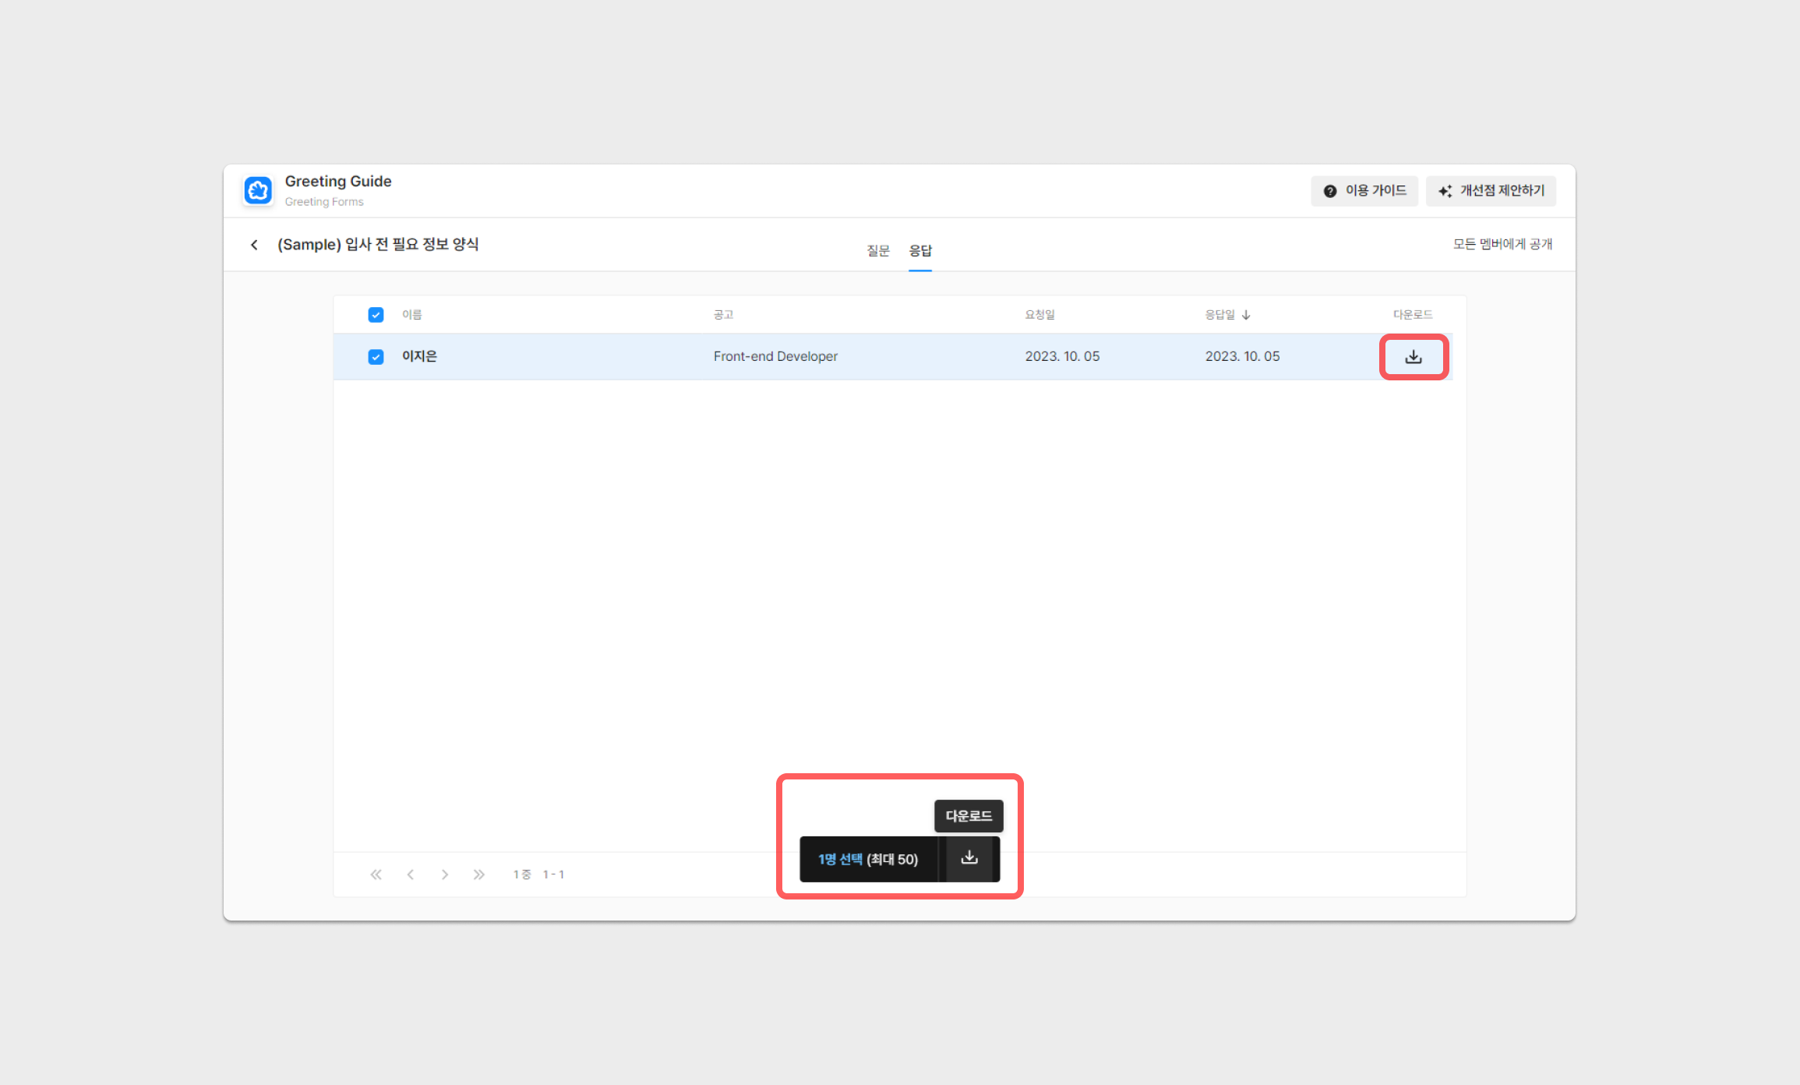1800x1085 pixels.
Task: Jump to last page with double-right arrows
Action: (478, 875)
